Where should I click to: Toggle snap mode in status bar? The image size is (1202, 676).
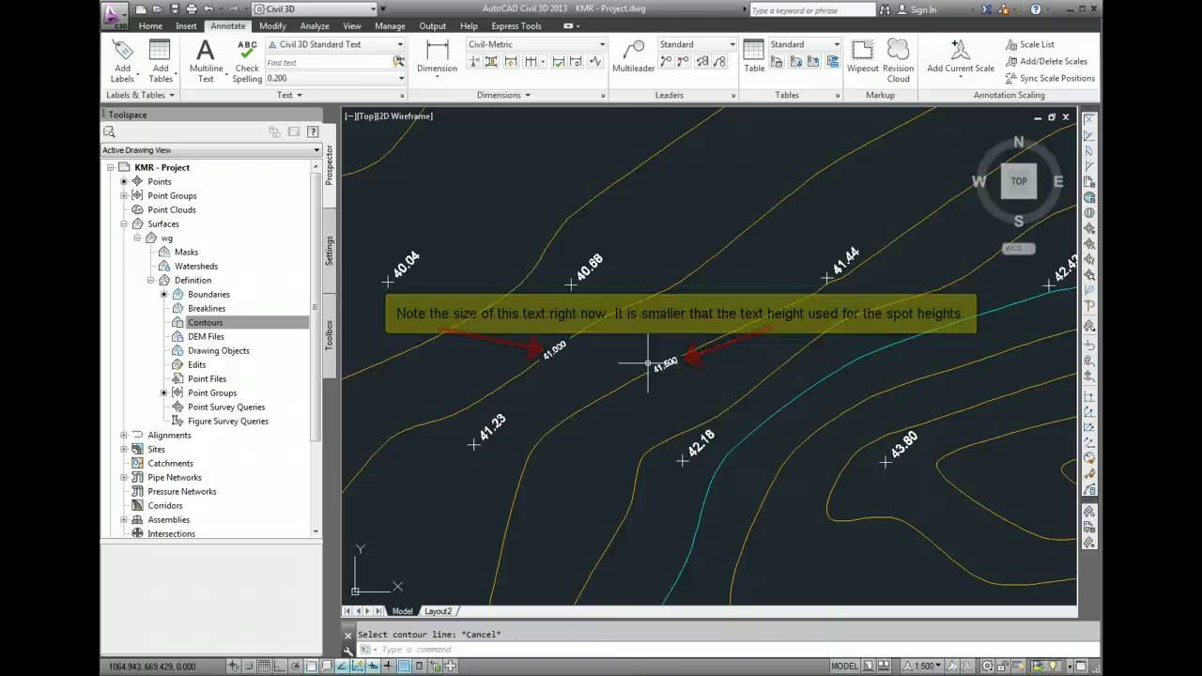[250, 666]
